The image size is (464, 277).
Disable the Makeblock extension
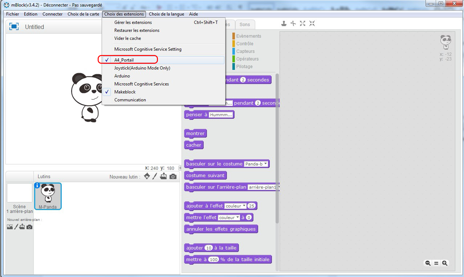pyautogui.click(x=125, y=92)
